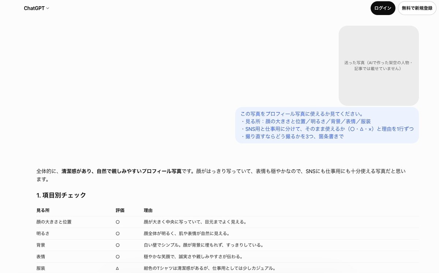The image size is (439, 273).
Task: Click the ○ rating in 明るさ row
Action: click(x=117, y=234)
